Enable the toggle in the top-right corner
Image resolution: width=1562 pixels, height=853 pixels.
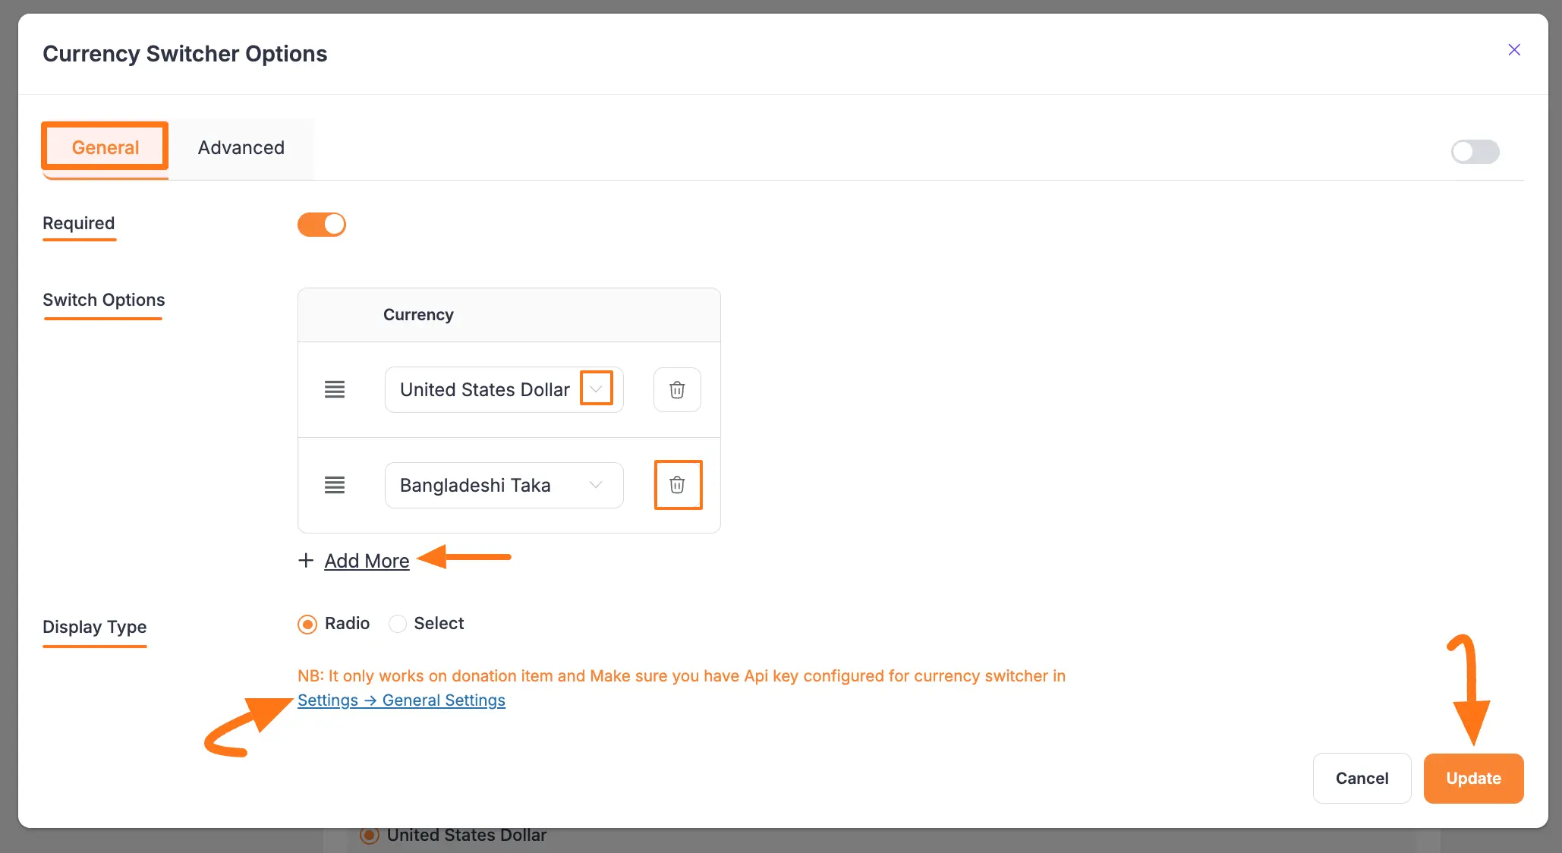[x=1475, y=152]
